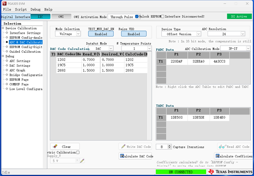Click Read_V cell 1.0000
The width and height of the screenshot is (254, 176).
click(x=91, y=65)
